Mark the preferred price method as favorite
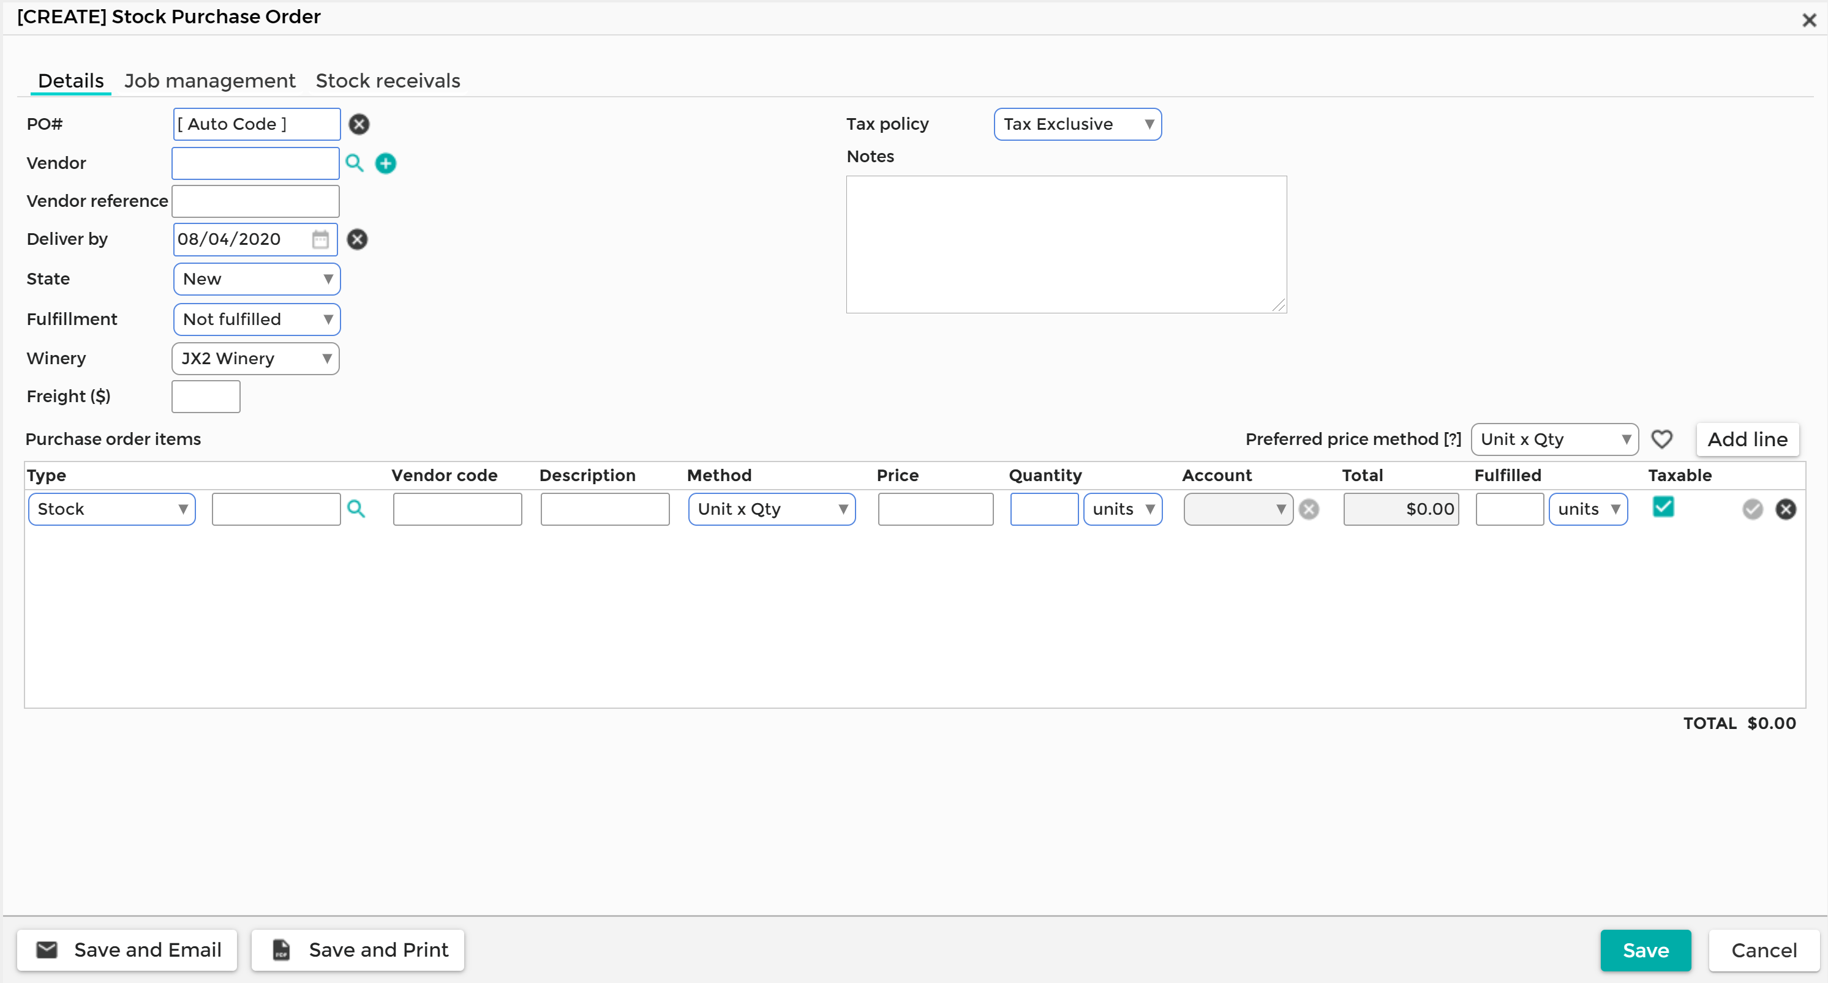1828x983 pixels. (1662, 439)
